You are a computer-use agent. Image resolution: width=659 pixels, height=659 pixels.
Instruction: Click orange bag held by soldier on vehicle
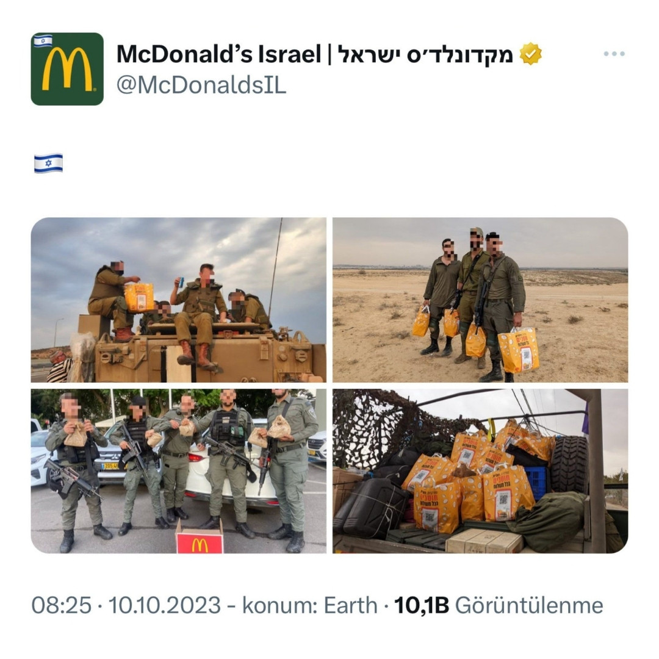[x=139, y=297]
